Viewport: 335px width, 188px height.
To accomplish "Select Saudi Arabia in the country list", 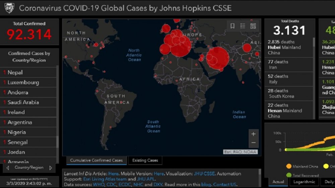I will click(28, 102).
